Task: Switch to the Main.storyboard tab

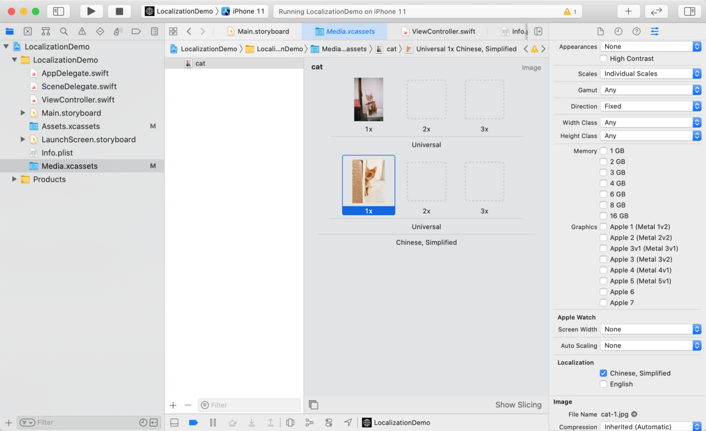Action: click(258, 31)
